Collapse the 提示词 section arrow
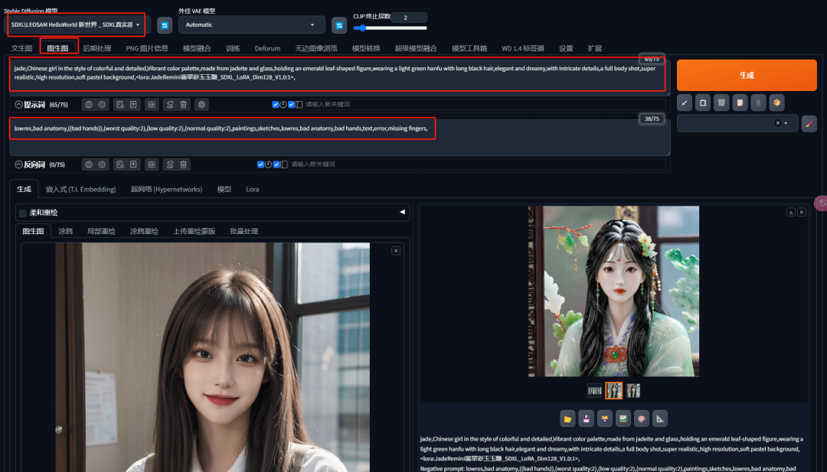The height and width of the screenshot is (472, 827). [x=18, y=104]
